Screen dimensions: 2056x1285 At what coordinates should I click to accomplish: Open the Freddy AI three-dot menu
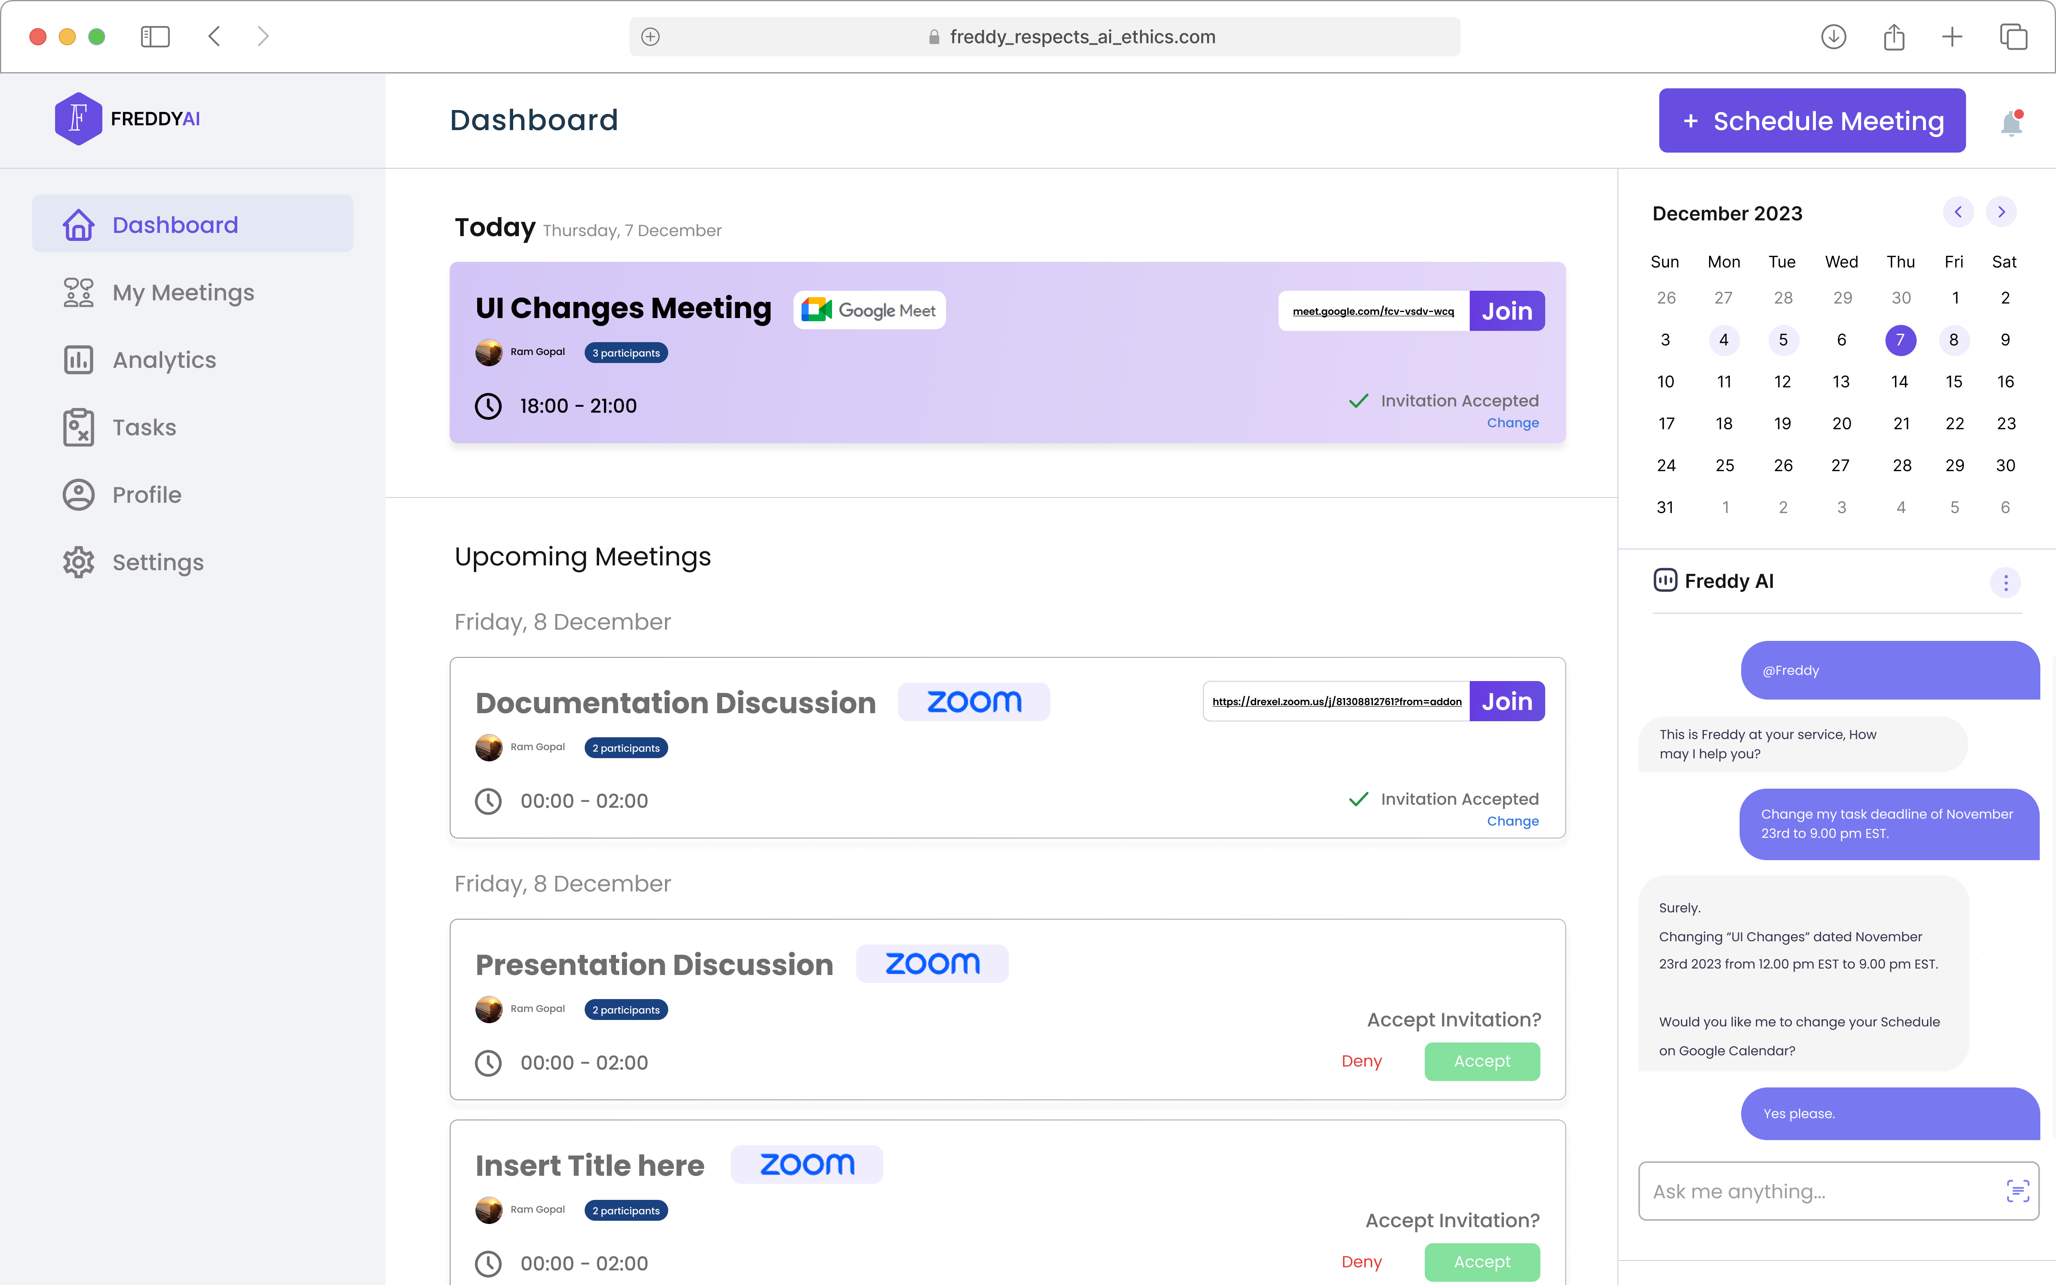(x=2006, y=582)
